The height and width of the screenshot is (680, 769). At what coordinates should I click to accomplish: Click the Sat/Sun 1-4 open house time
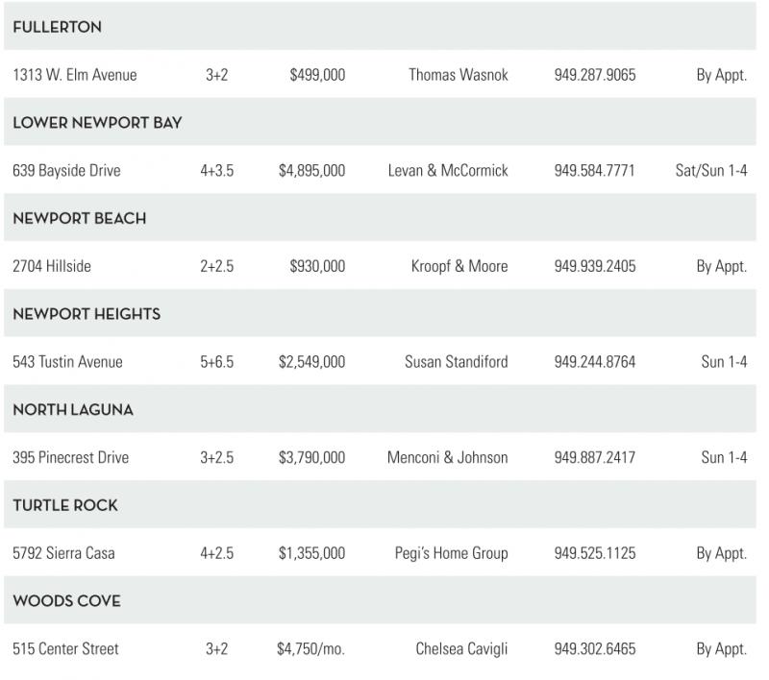click(x=711, y=171)
